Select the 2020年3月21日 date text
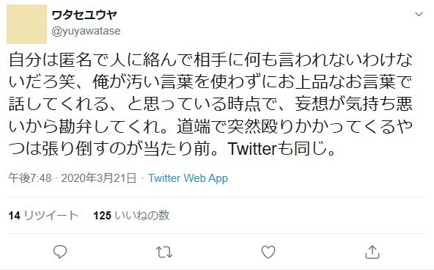The image size is (434, 270). (99, 178)
